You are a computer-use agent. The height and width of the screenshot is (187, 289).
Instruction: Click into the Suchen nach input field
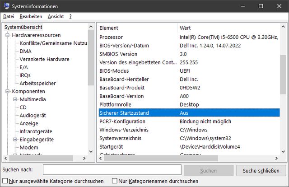pyautogui.click(x=112, y=170)
